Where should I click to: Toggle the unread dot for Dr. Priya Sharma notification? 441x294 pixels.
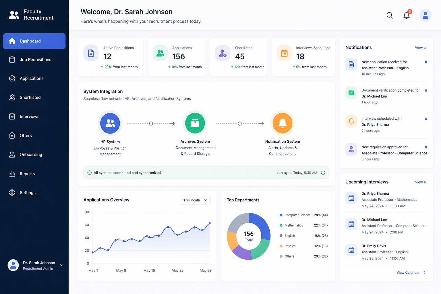coord(426,119)
